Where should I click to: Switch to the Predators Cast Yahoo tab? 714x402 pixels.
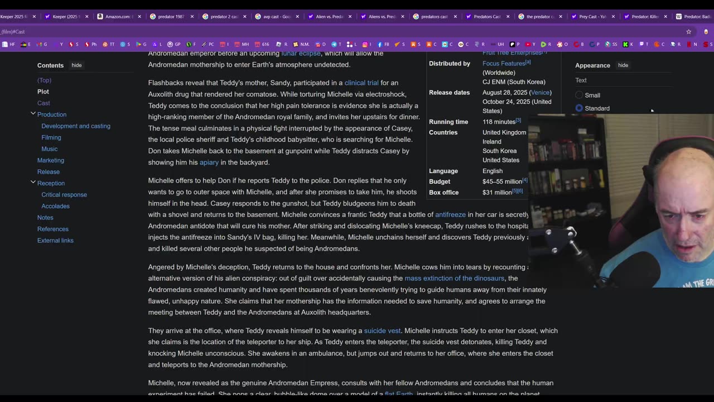486,16
